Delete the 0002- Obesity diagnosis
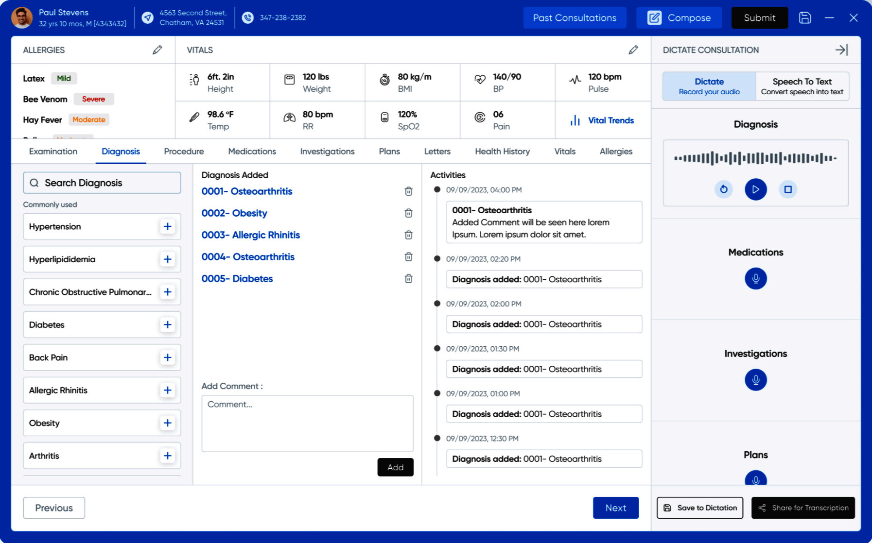Screen dimensions: 872x543 point(408,213)
